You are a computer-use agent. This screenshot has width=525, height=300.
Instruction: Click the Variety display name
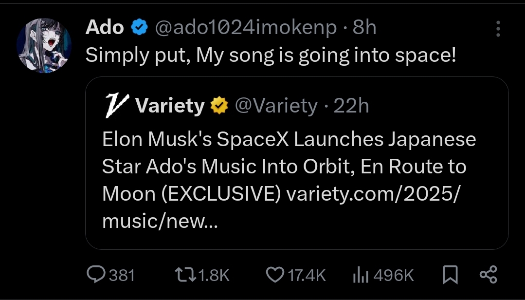point(169,105)
